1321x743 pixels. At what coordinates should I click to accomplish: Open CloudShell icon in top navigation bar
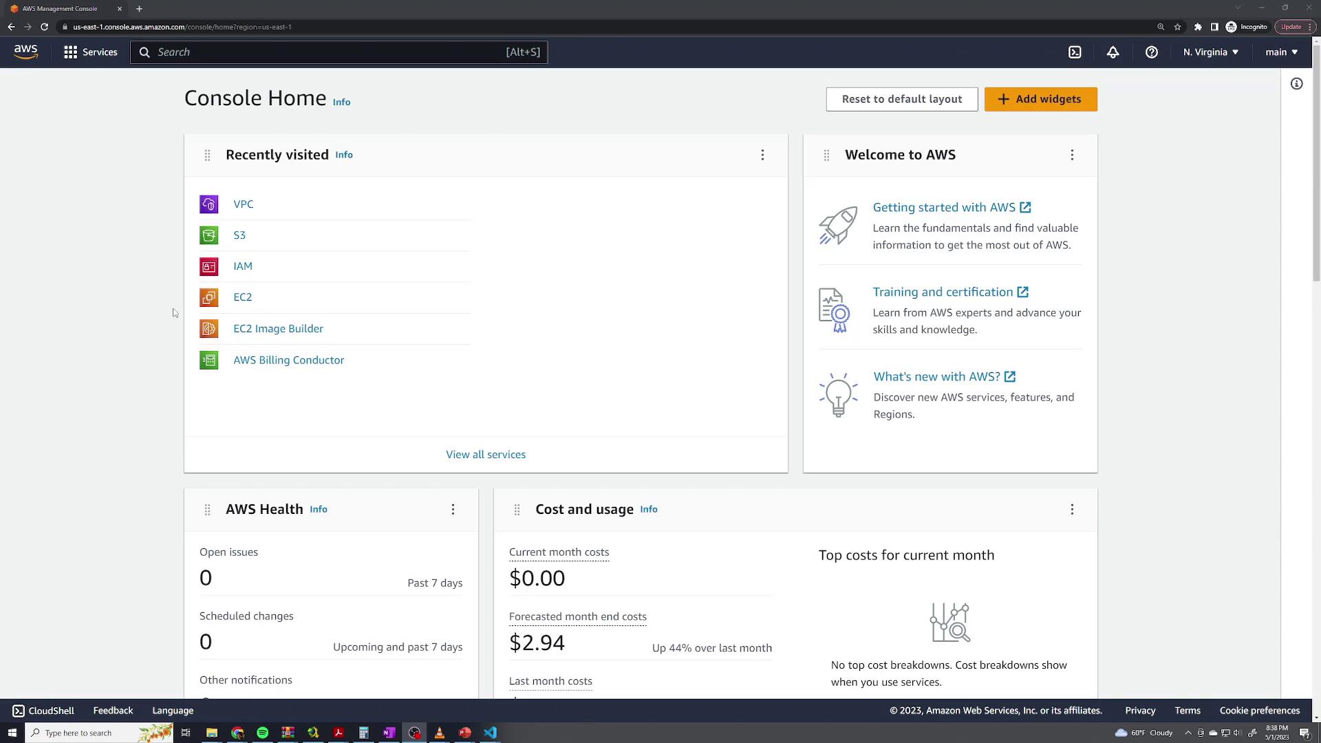pyautogui.click(x=1075, y=52)
